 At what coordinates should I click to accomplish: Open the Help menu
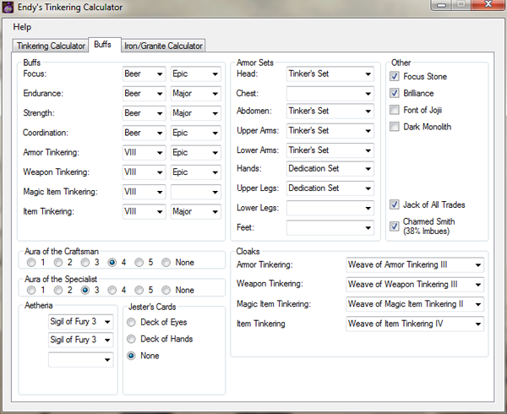click(x=22, y=27)
